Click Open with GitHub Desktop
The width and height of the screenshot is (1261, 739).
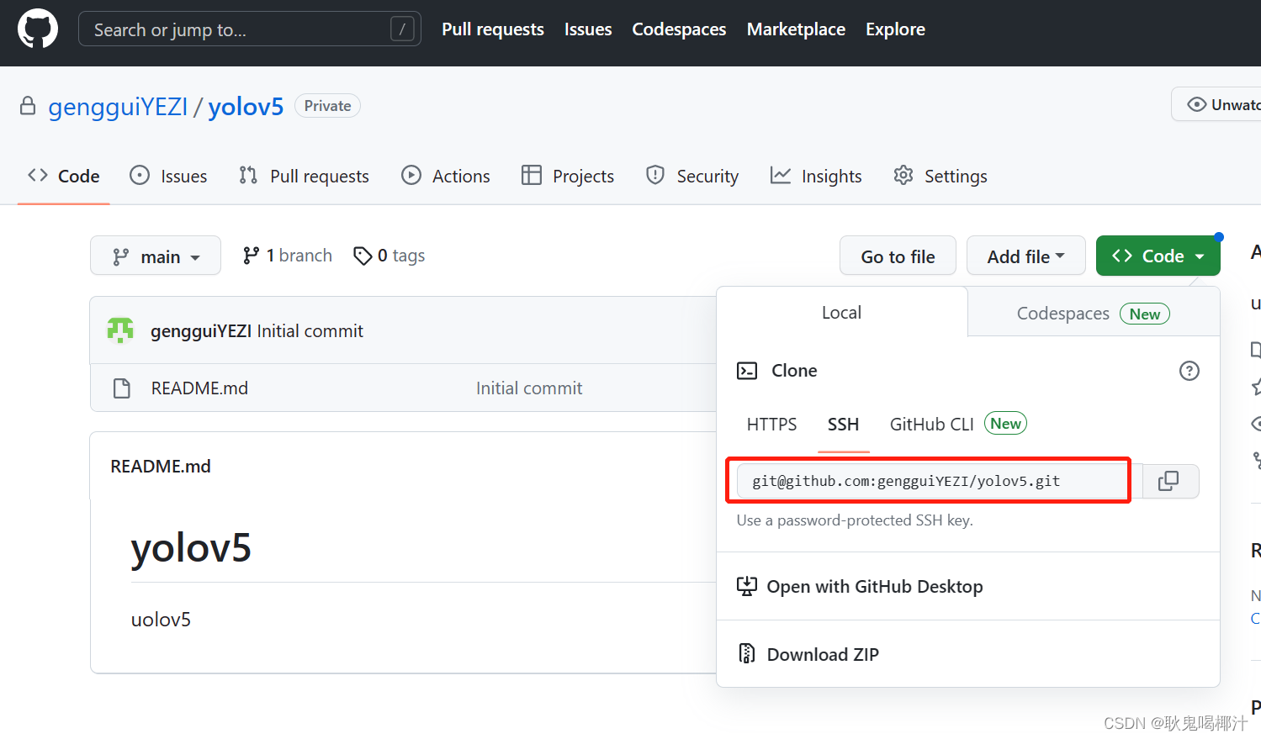(859, 586)
